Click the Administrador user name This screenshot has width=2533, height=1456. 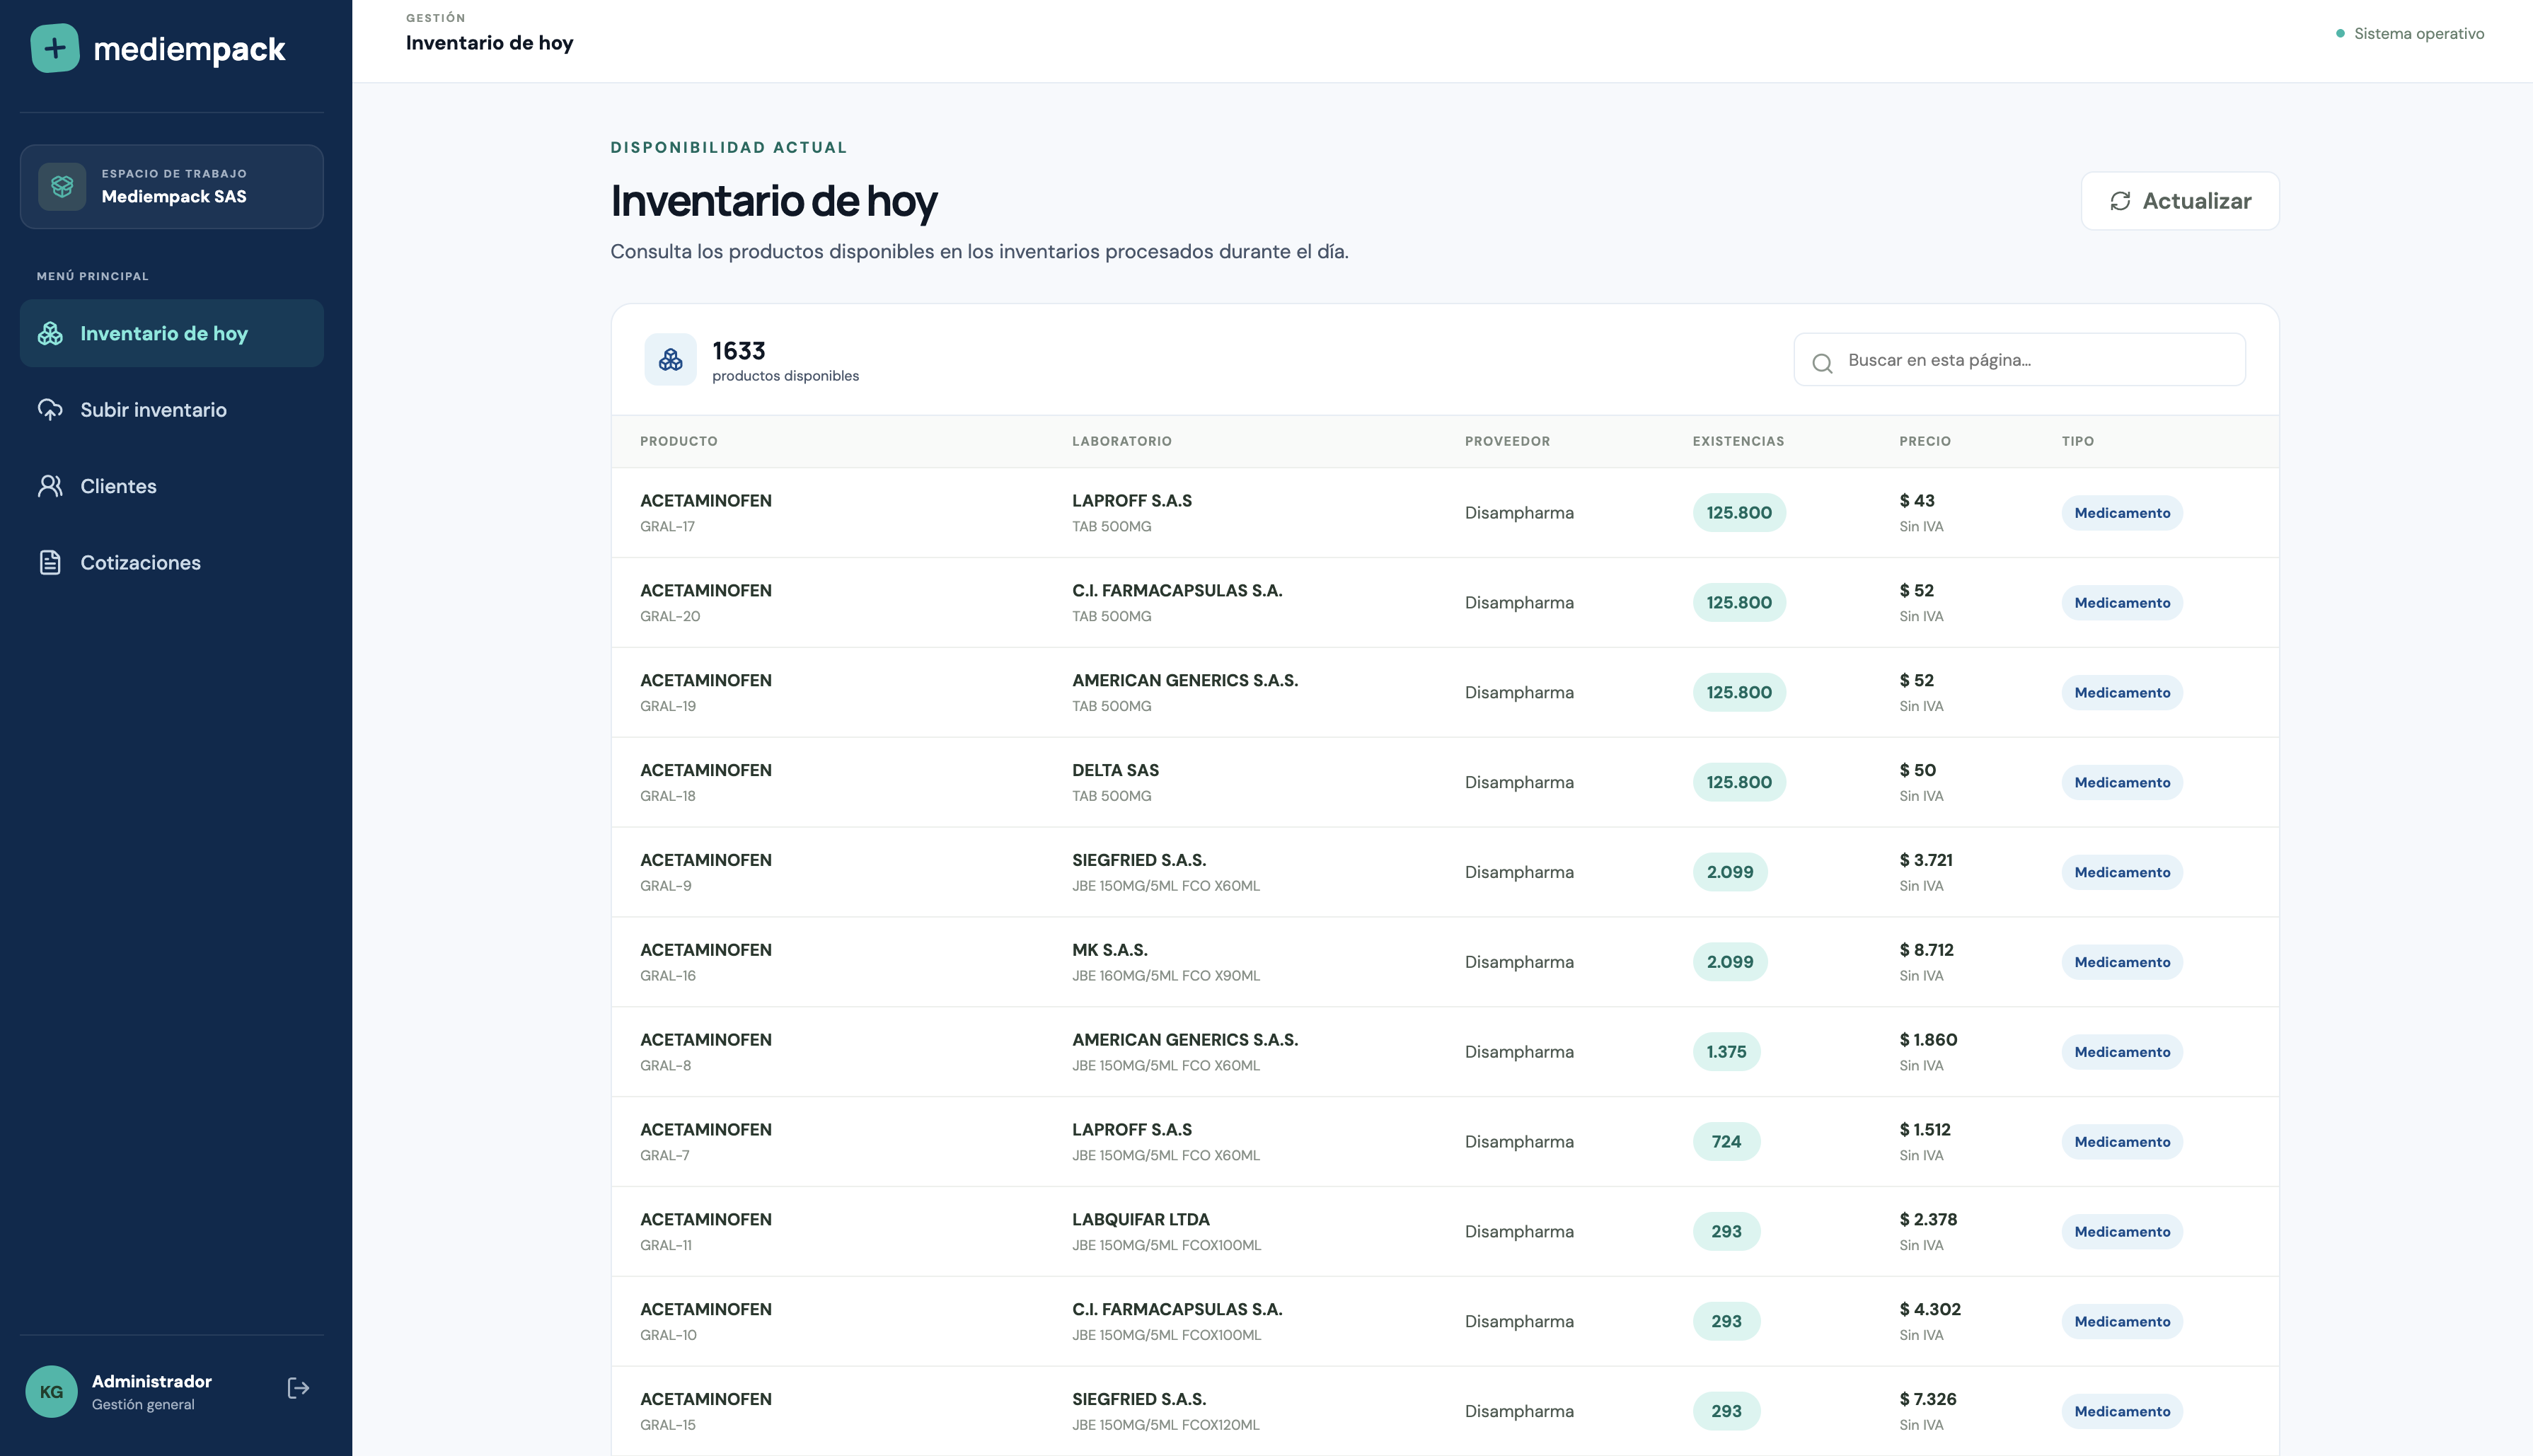(152, 1381)
